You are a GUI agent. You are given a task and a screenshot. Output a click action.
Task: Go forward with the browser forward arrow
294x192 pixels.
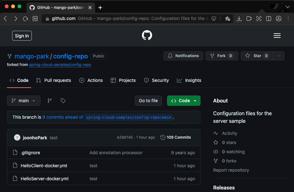[16, 18]
